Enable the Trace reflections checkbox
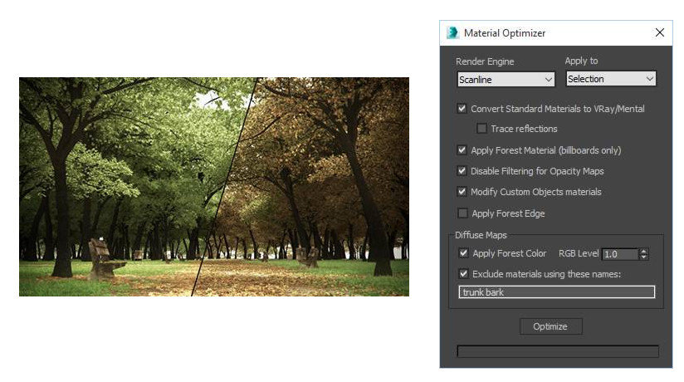 coord(481,129)
